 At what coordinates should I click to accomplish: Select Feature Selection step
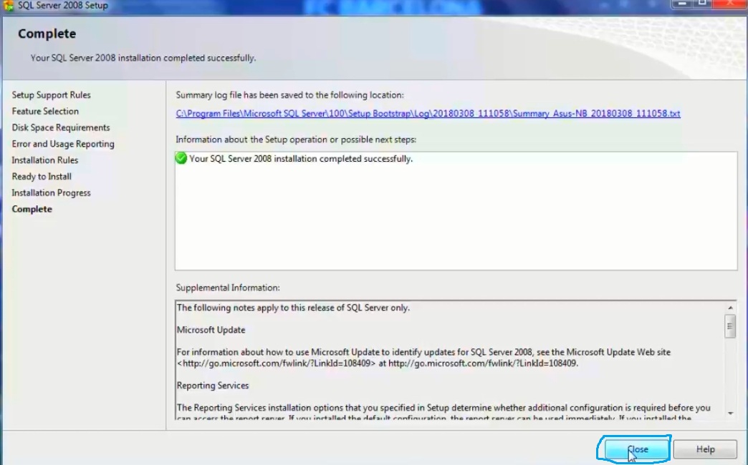click(45, 111)
